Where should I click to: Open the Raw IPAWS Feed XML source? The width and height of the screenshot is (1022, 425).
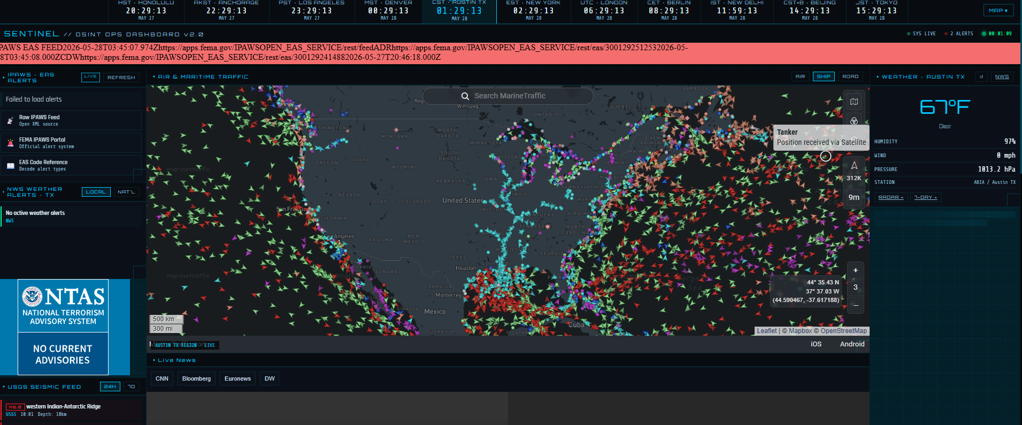point(71,120)
